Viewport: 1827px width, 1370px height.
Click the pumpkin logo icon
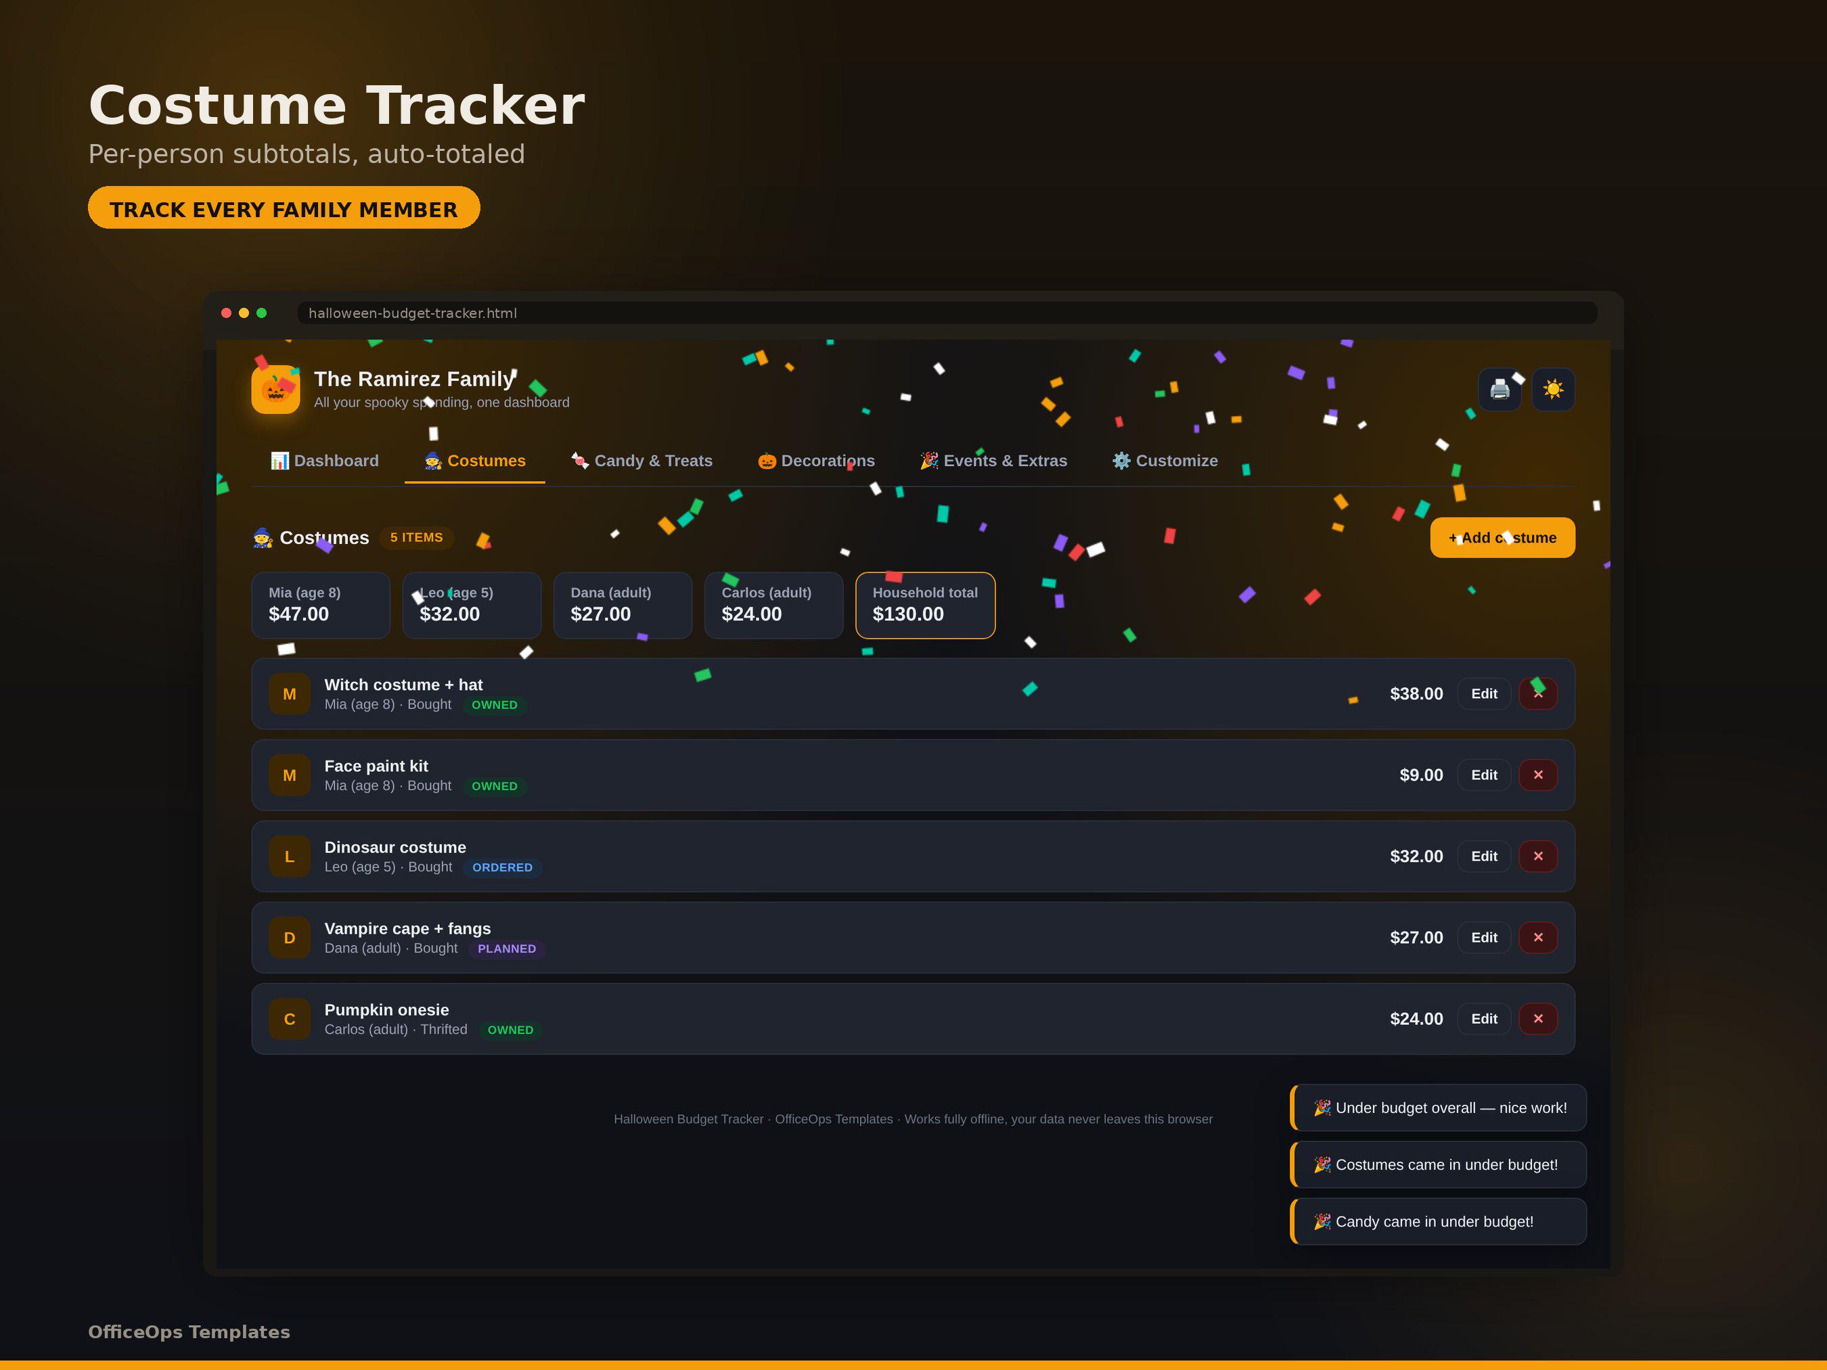[x=275, y=389]
